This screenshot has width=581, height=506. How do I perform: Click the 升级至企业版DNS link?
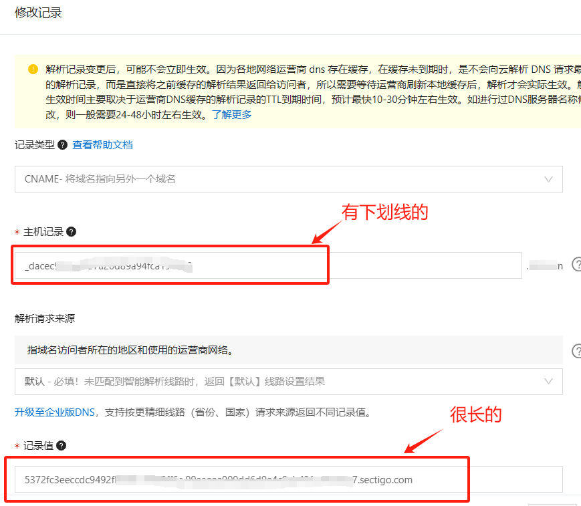(56, 412)
